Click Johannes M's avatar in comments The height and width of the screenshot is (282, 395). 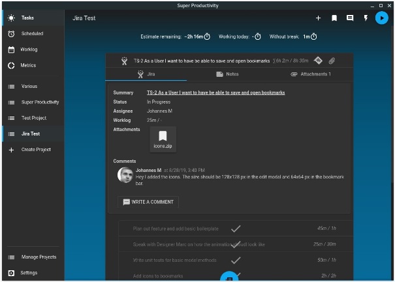125,175
